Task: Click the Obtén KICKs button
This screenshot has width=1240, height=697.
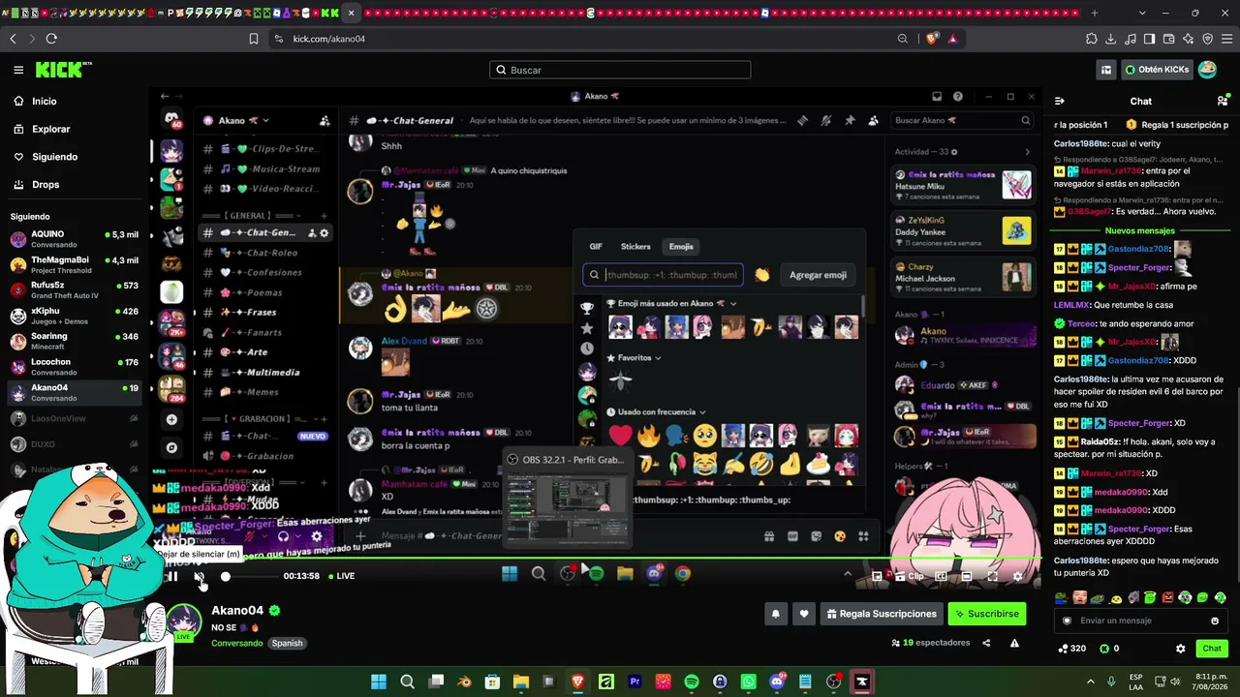Action: [x=1157, y=70]
